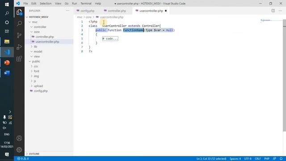Expand the js folder

(x=35, y=81)
